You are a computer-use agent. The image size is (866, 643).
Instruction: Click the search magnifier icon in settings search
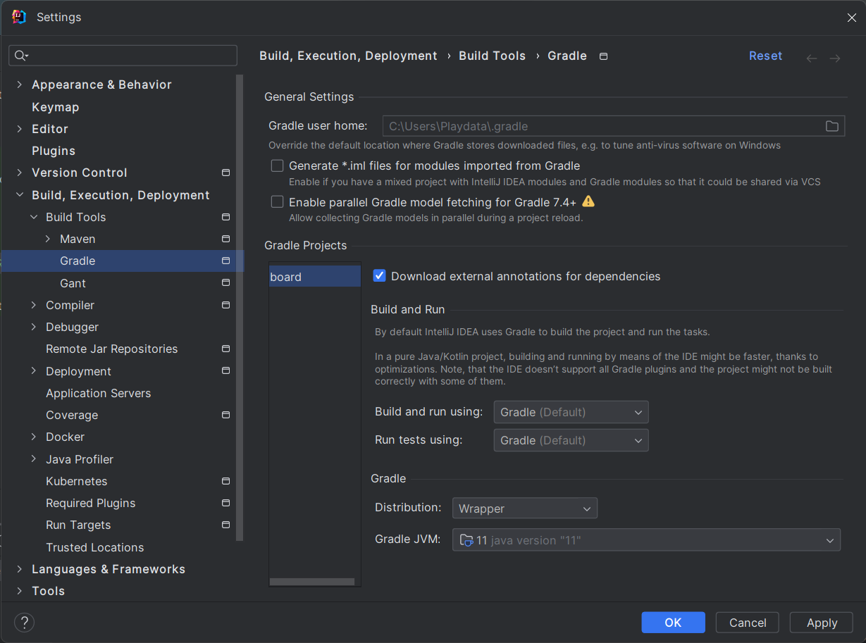coord(20,56)
